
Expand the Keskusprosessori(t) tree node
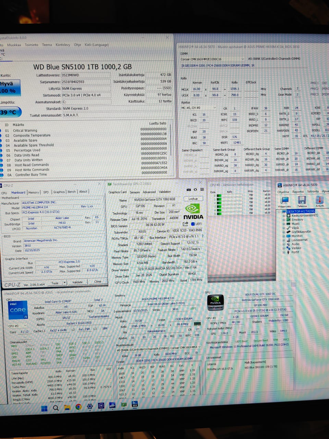pos(284,216)
